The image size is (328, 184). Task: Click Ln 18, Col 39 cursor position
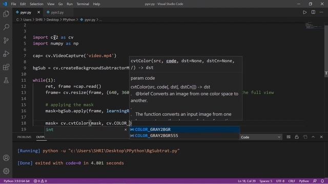[x=247, y=181]
